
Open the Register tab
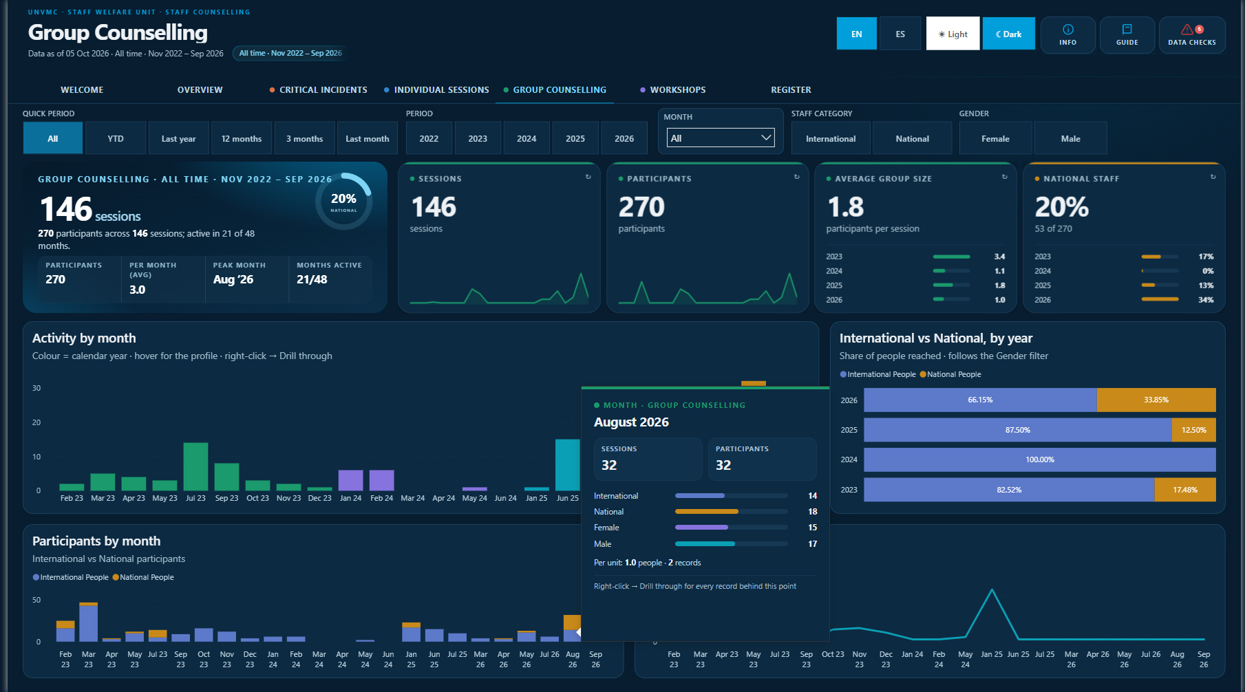click(791, 90)
